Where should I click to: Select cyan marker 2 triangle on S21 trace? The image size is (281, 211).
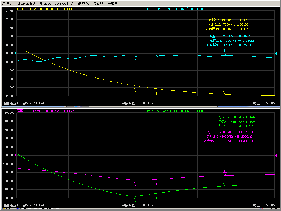pos(157,57)
